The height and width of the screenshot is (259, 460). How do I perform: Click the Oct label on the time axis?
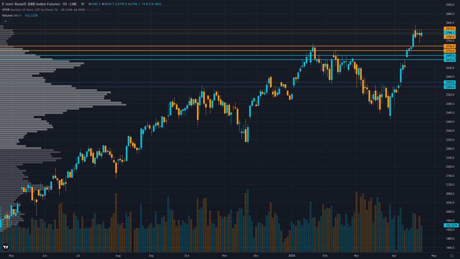187,255
